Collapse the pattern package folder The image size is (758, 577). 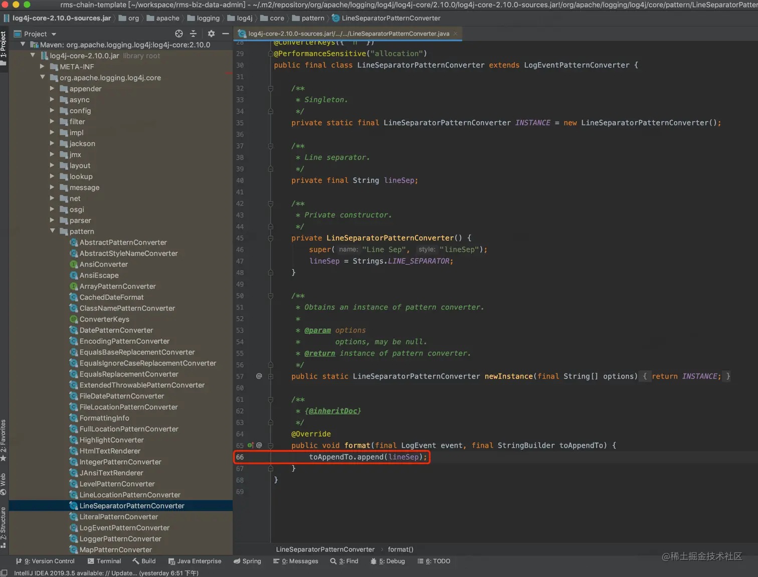52,231
